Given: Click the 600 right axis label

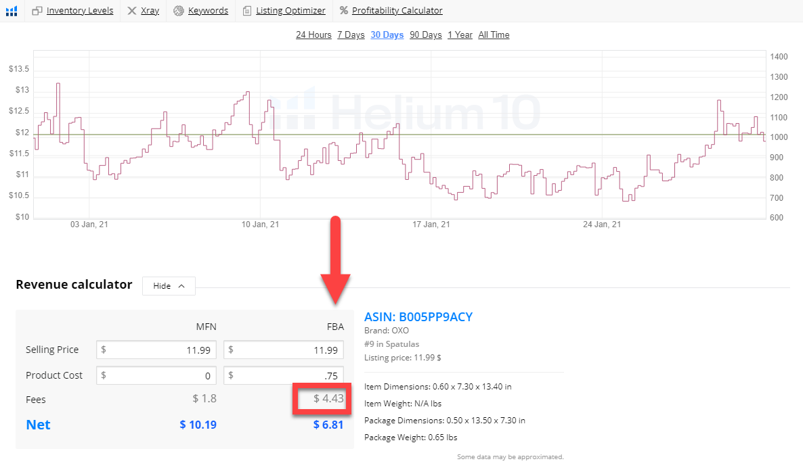Looking at the screenshot, I should tap(777, 218).
